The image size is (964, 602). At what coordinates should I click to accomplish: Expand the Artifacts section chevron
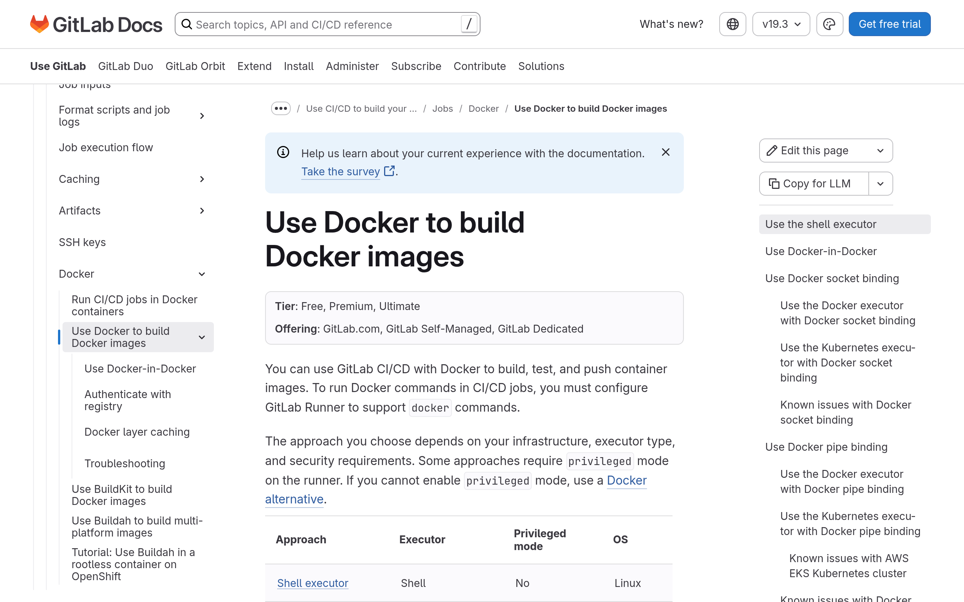click(x=202, y=211)
